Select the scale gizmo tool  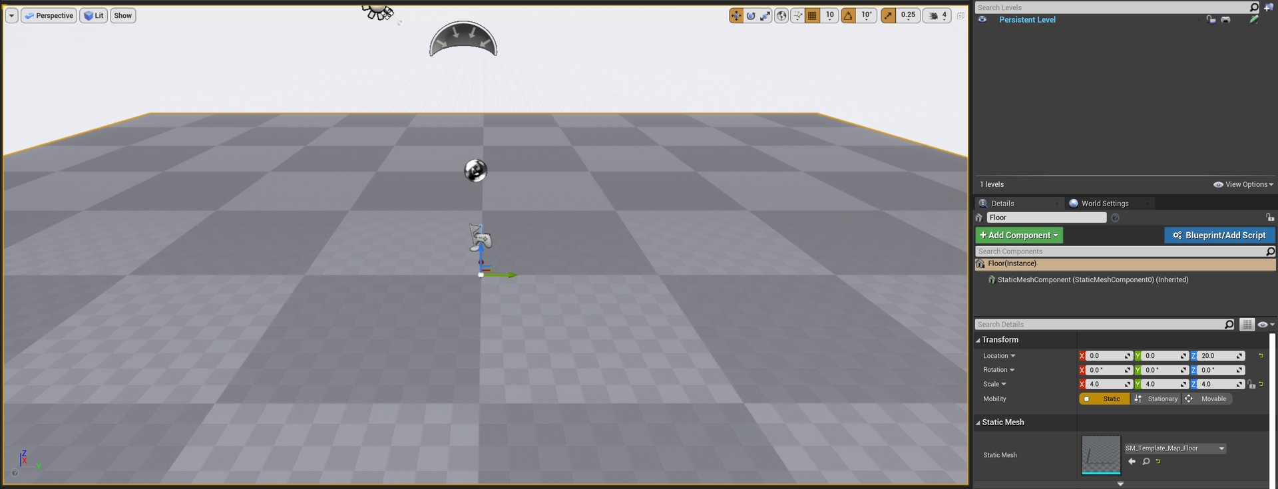coord(765,15)
